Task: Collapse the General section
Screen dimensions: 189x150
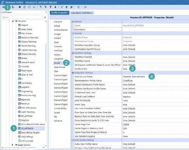Action: point(73,22)
